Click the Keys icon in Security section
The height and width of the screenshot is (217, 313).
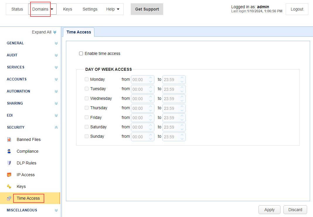click(9, 186)
